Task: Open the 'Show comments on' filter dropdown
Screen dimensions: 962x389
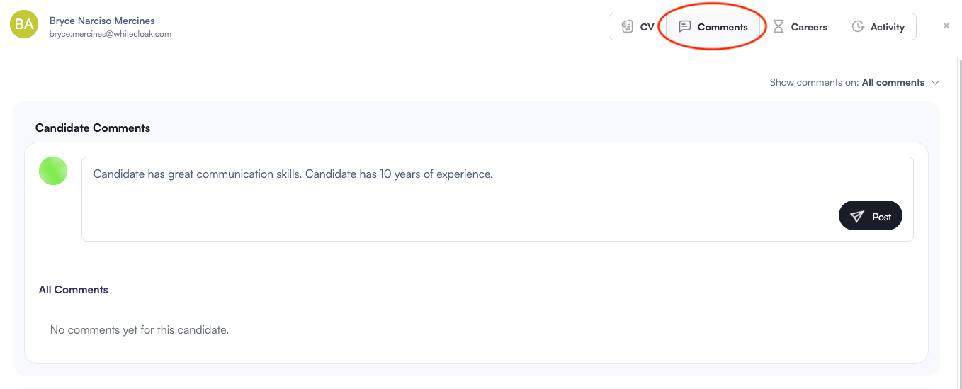Action: pos(854,82)
